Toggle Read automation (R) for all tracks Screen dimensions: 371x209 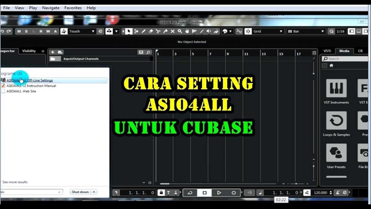pyautogui.click(x=41, y=31)
